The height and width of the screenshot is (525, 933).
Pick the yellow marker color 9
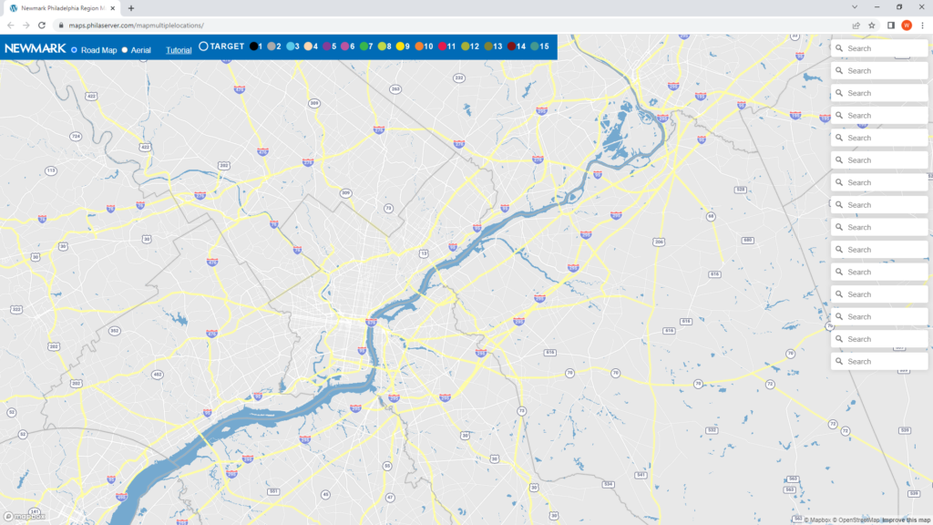click(400, 46)
